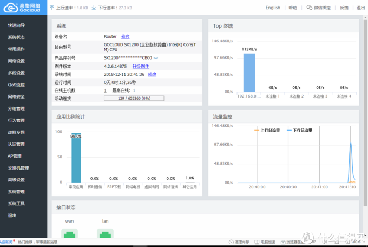Image resolution: width=368 pixels, height=247 pixels.
Task: Click the 清理内存 clock icon in status bar
Action: click(x=231, y=242)
